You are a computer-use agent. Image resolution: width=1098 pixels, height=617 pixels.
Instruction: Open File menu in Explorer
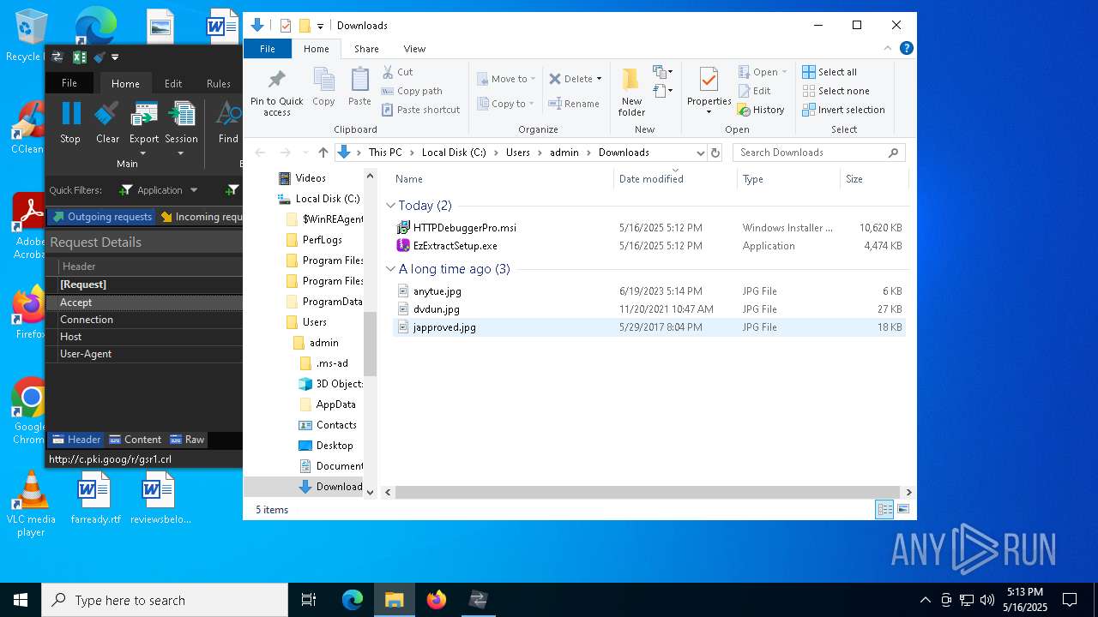click(268, 49)
